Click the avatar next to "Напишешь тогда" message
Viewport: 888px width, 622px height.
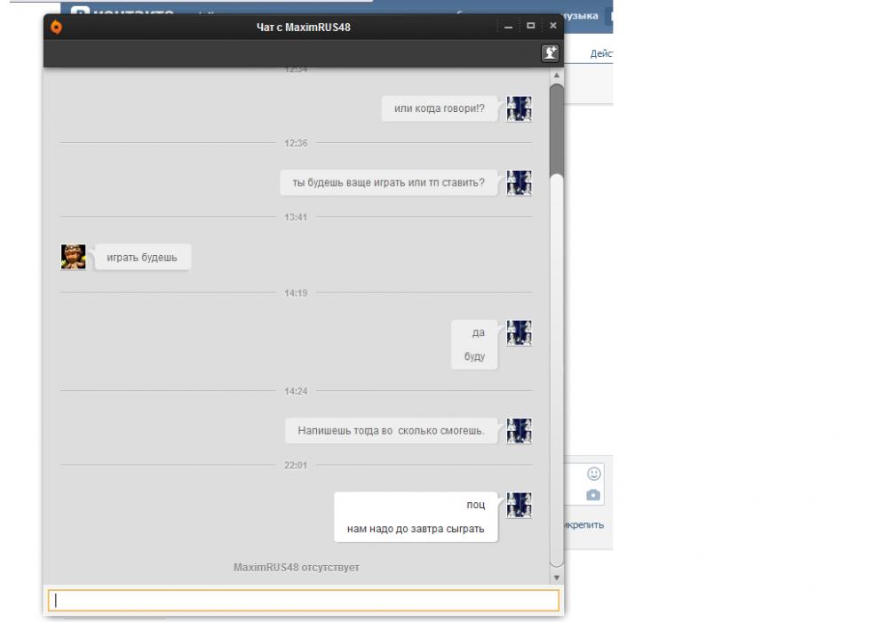pyautogui.click(x=519, y=430)
